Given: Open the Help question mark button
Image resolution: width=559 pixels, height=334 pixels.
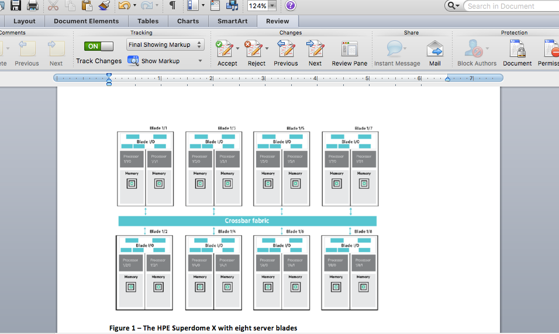Looking at the screenshot, I should coord(291,6).
